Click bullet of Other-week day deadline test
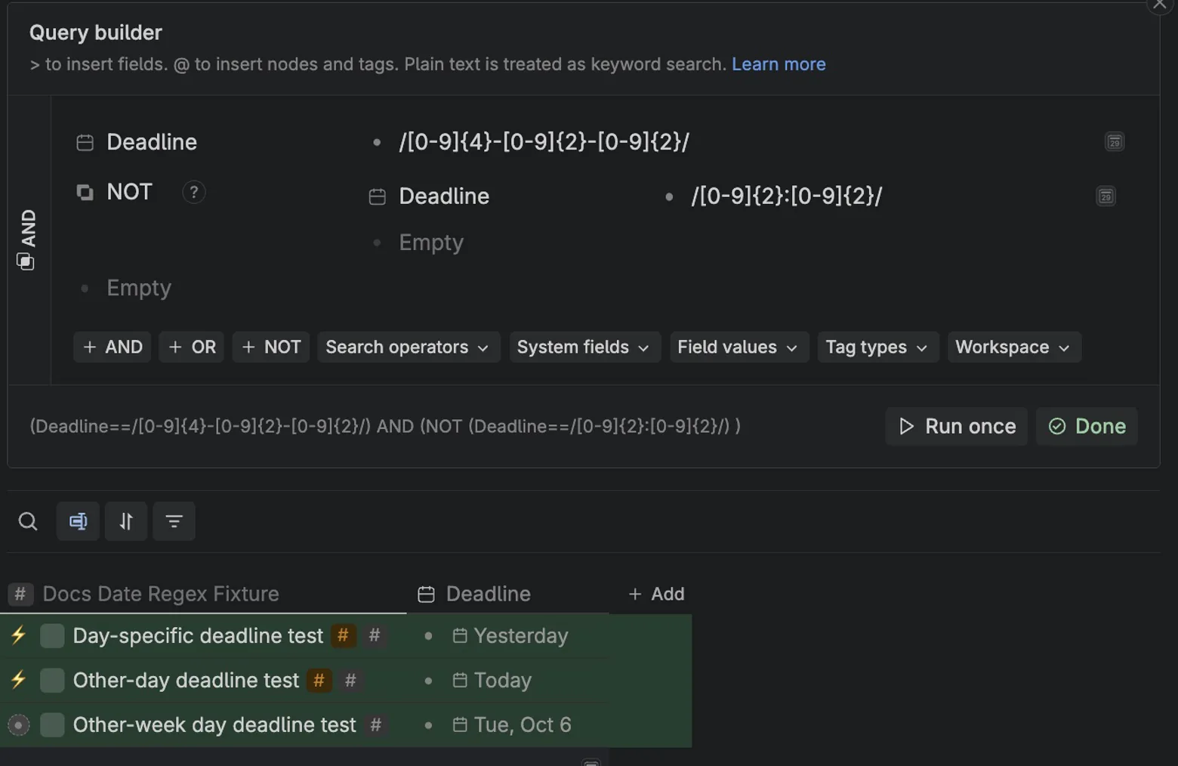1178x766 pixels. pos(19,725)
